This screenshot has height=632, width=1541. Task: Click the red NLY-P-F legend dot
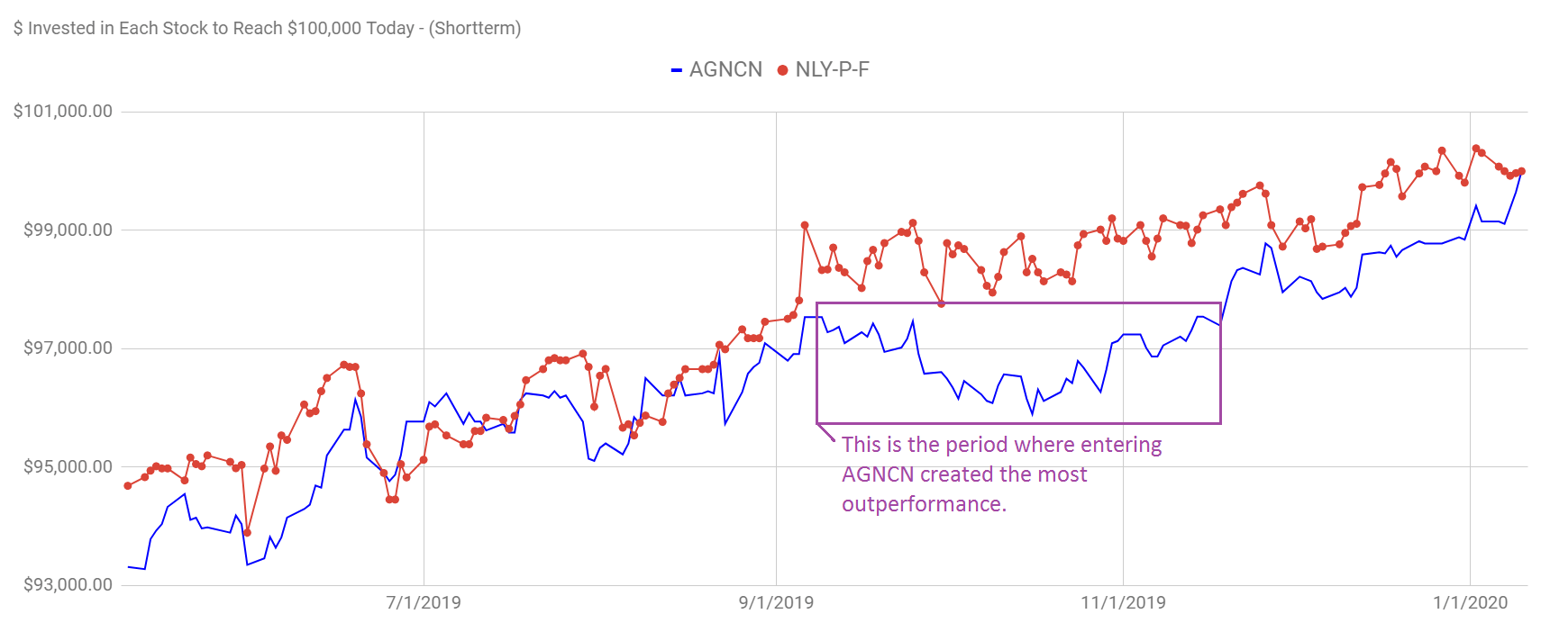782,70
